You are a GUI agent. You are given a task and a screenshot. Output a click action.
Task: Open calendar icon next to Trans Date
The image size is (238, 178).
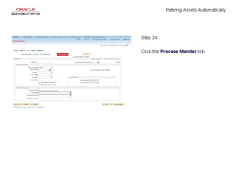point(98,80)
